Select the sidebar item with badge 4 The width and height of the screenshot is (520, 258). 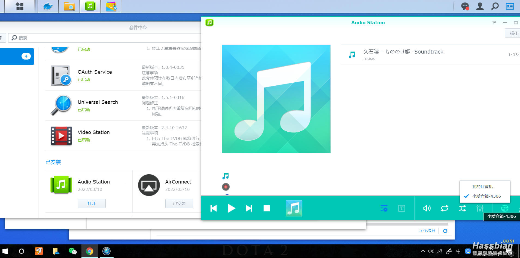coord(17,57)
